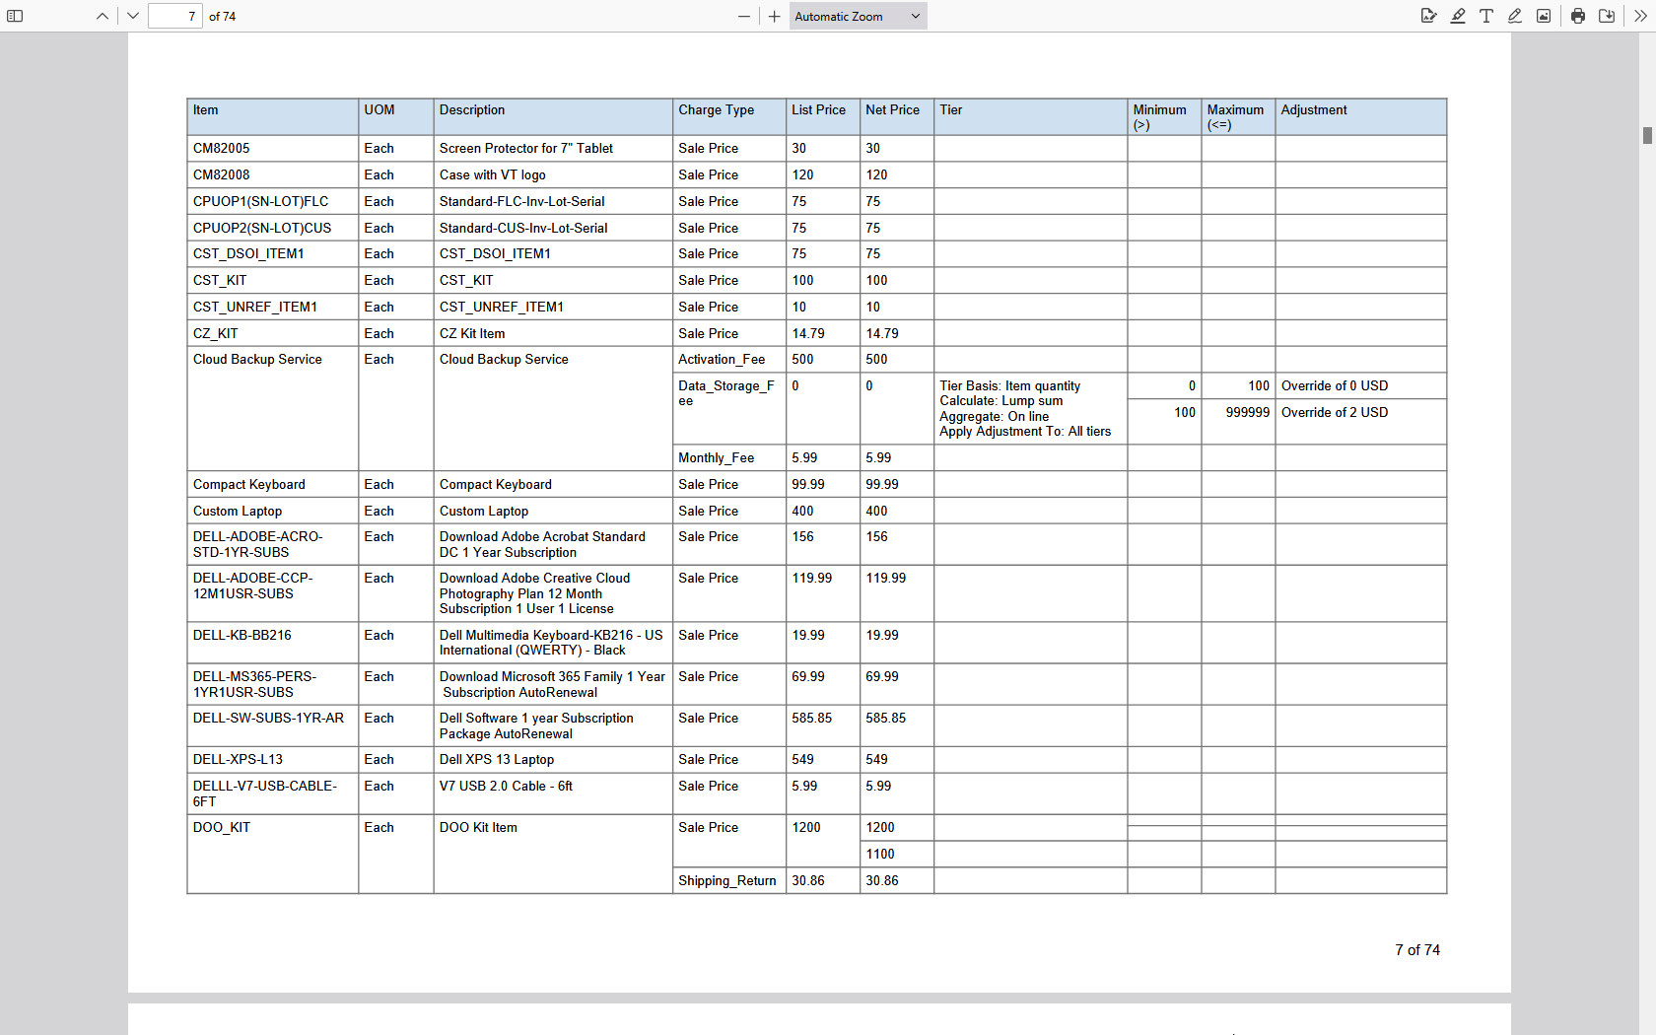Go to the previous page

pyautogui.click(x=103, y=16)
